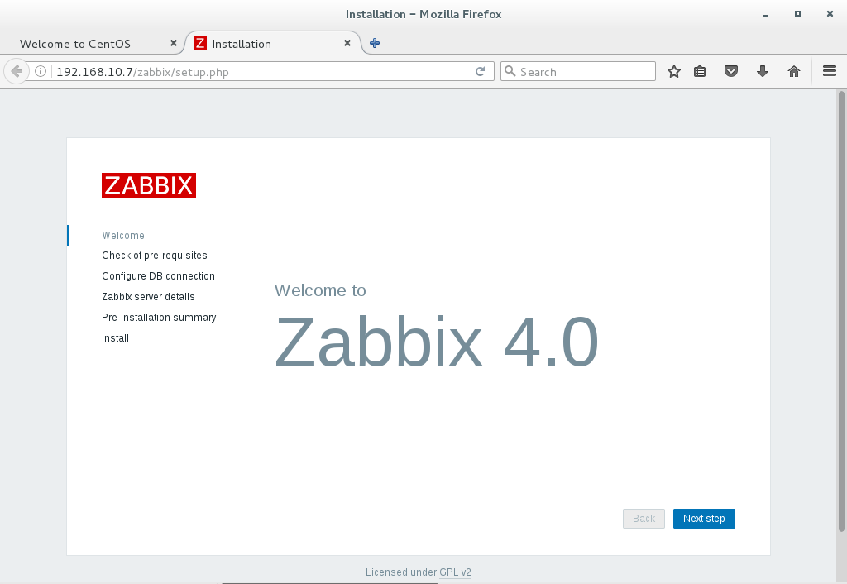Viewport: 847px width, 584px height.
Task: Select Configure DB connection step
Action: 158,276
